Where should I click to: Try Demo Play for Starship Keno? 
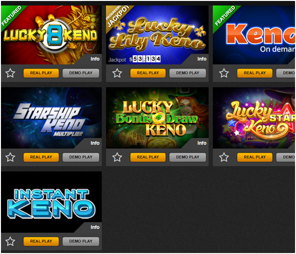pyautogui.click(x=81, y=157)
